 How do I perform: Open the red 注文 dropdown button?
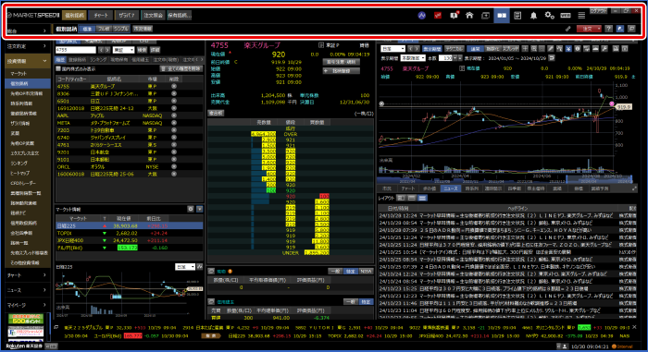pos(589,29)
